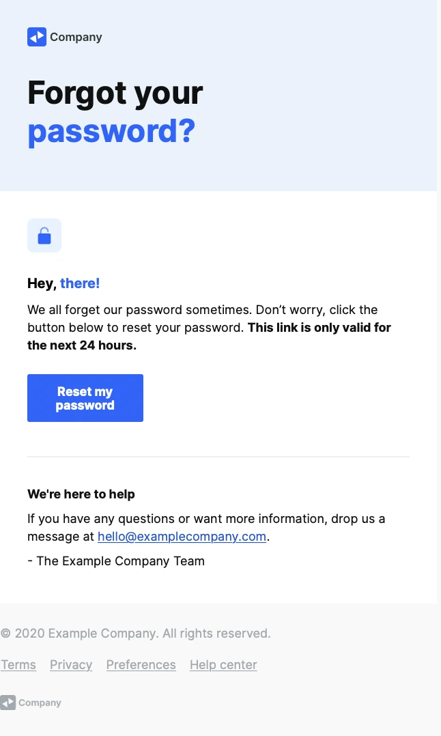
Task: Click the black "Forgot your" heading line
Action: [x=115, y=92]
